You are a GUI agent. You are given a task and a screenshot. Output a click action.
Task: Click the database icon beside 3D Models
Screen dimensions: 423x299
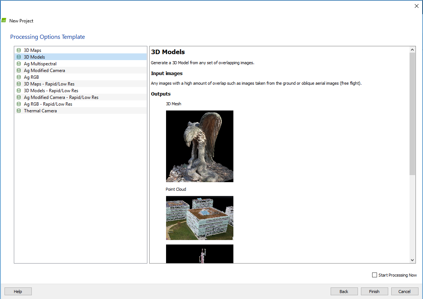pos(19,57)
